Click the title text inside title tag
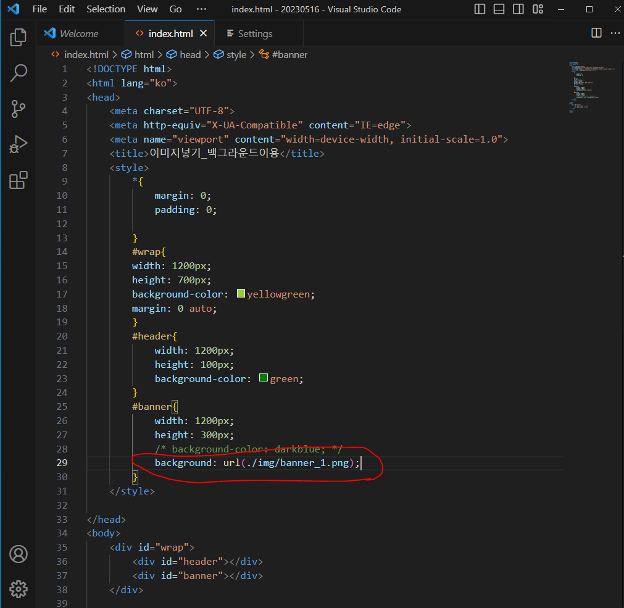624x608 pixels. pyautogui.click(x=214, y=153)
